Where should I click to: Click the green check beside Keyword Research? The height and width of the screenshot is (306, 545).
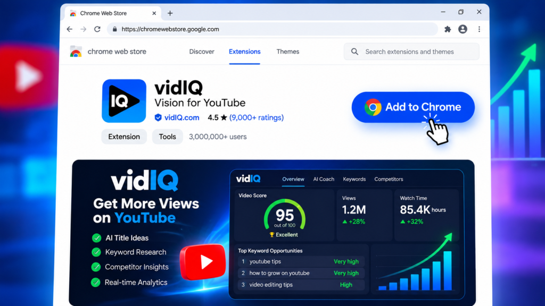(96, 252)
